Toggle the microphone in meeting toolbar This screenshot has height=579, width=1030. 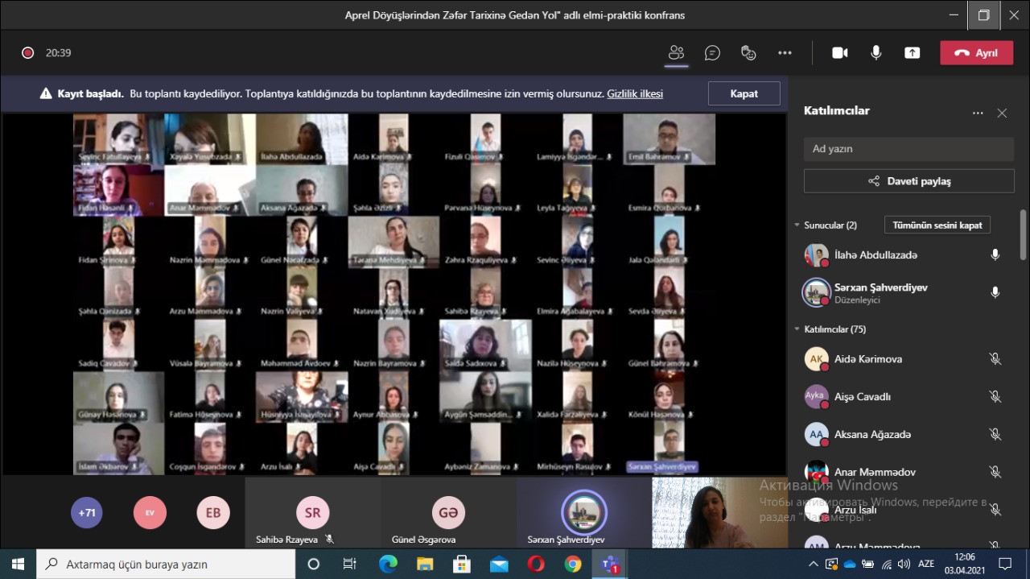click(875, 53)
